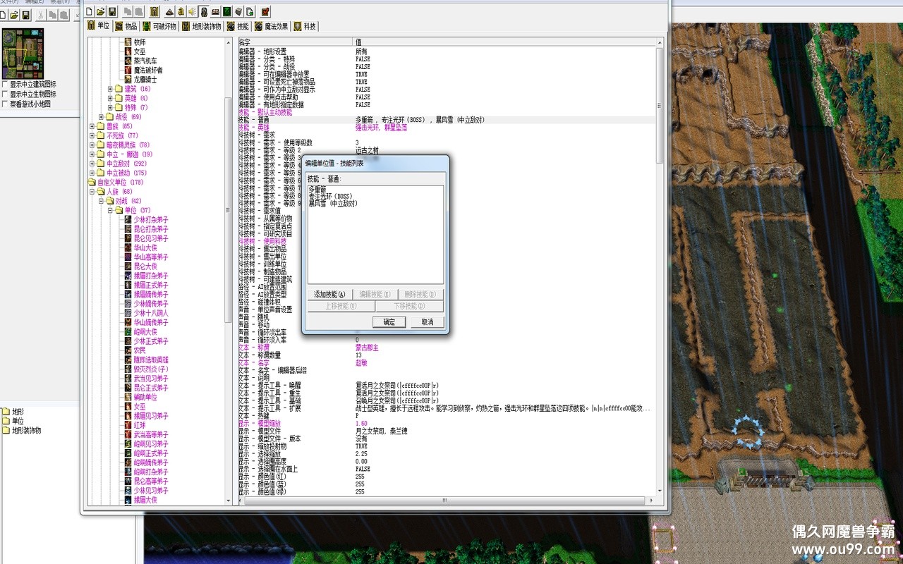The width and height of the screenshot is (903, 564).
Task: Click the minimap preview thumbnail
Action: click(x=23, y=52)
